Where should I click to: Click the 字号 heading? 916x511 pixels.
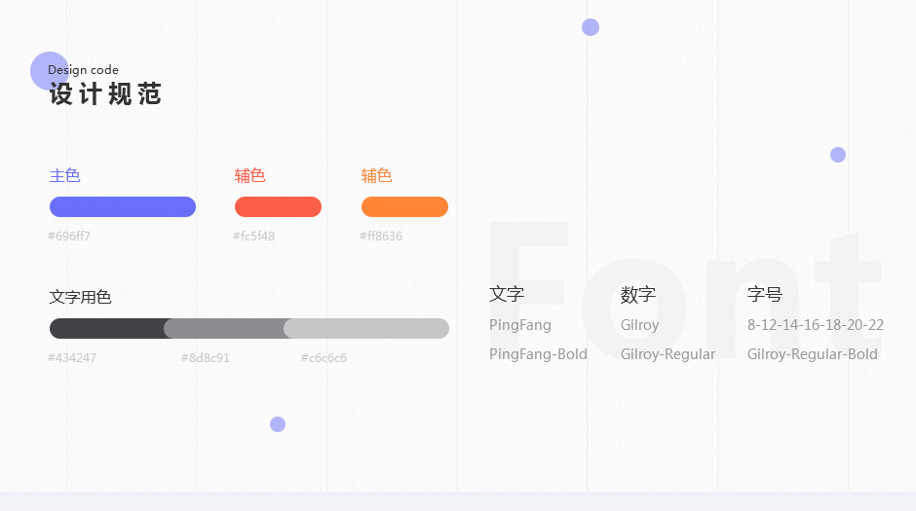click(x=765, y=294)
